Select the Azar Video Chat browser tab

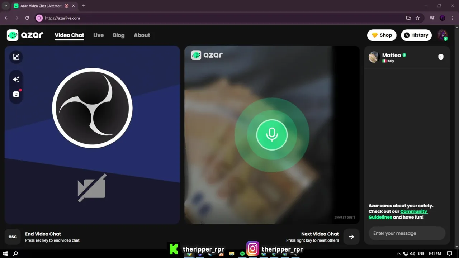click(42, 6)
